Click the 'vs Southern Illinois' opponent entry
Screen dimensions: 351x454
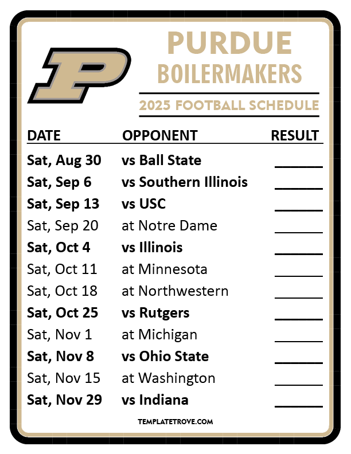185,182
